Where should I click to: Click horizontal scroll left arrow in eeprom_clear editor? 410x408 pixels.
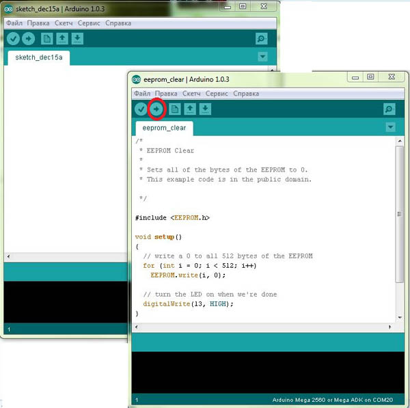click(136, 327)
